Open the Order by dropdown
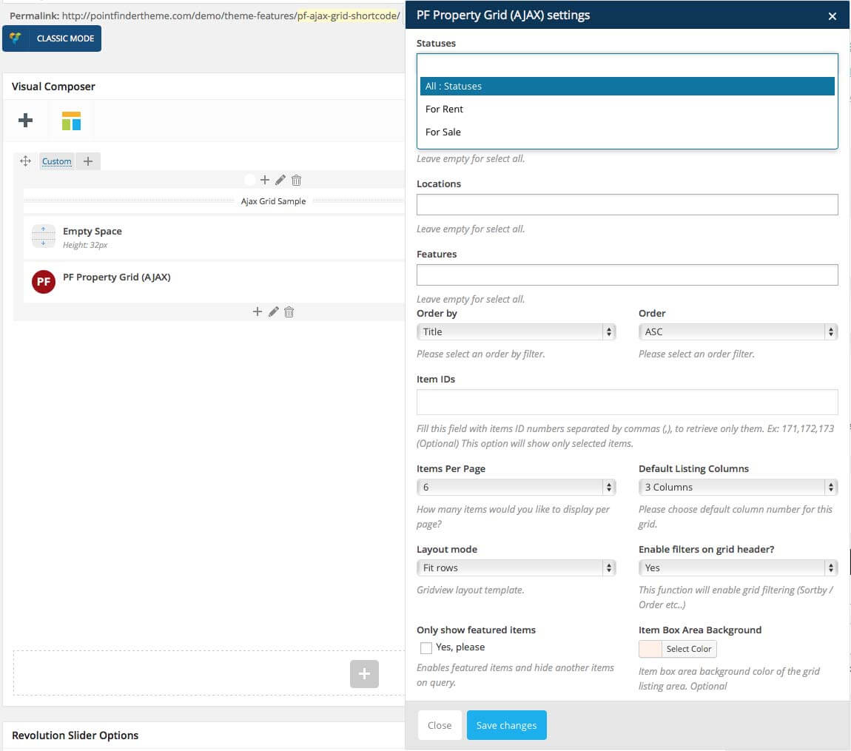Viewport: 851px width, 751px height. click(516, 332)
